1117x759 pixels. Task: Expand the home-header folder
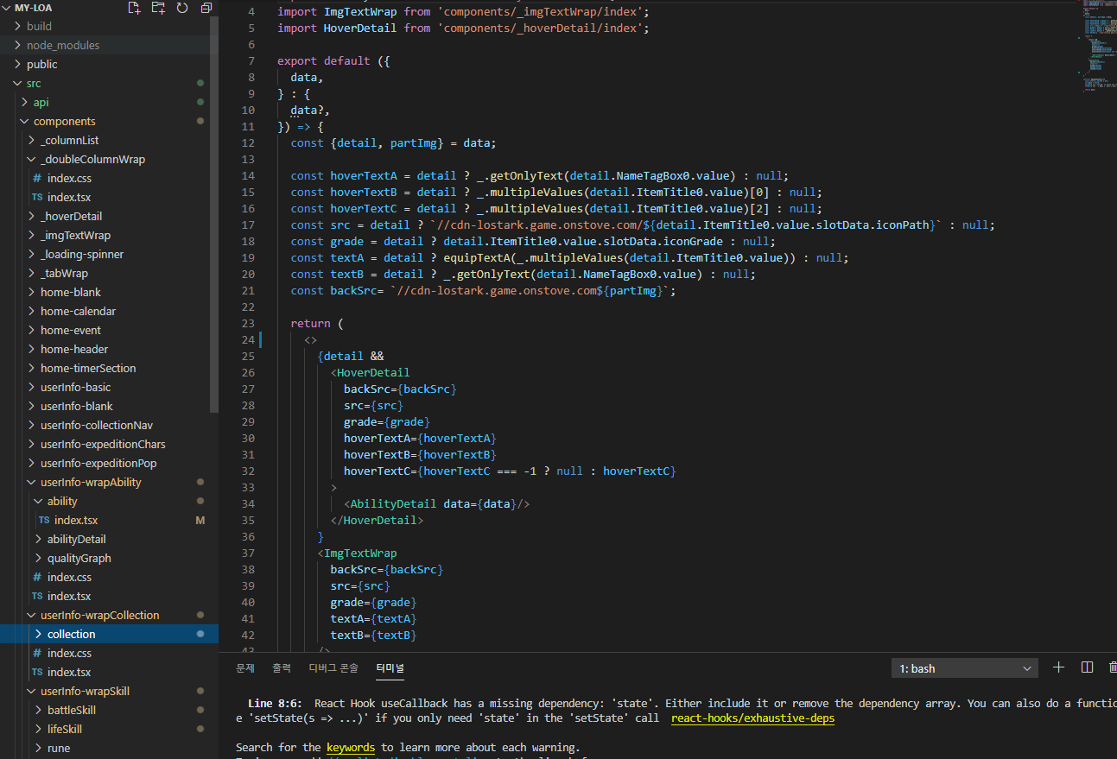click(x=107, y=349)
